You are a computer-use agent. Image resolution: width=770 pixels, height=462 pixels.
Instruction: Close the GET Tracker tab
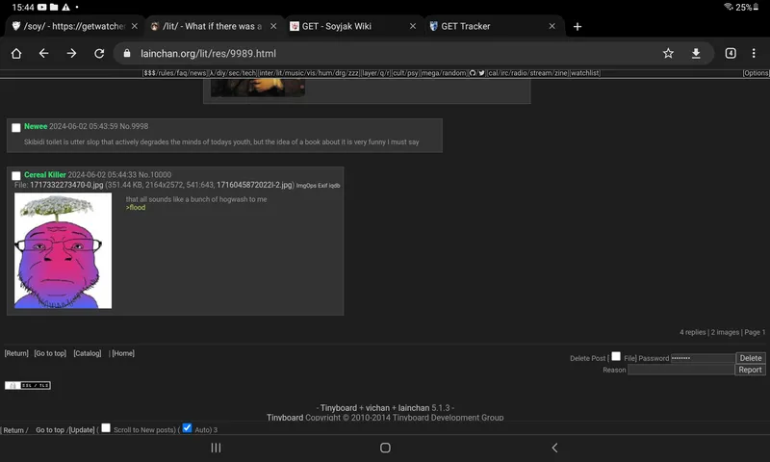pyautogui.click(x=552, y=26)
